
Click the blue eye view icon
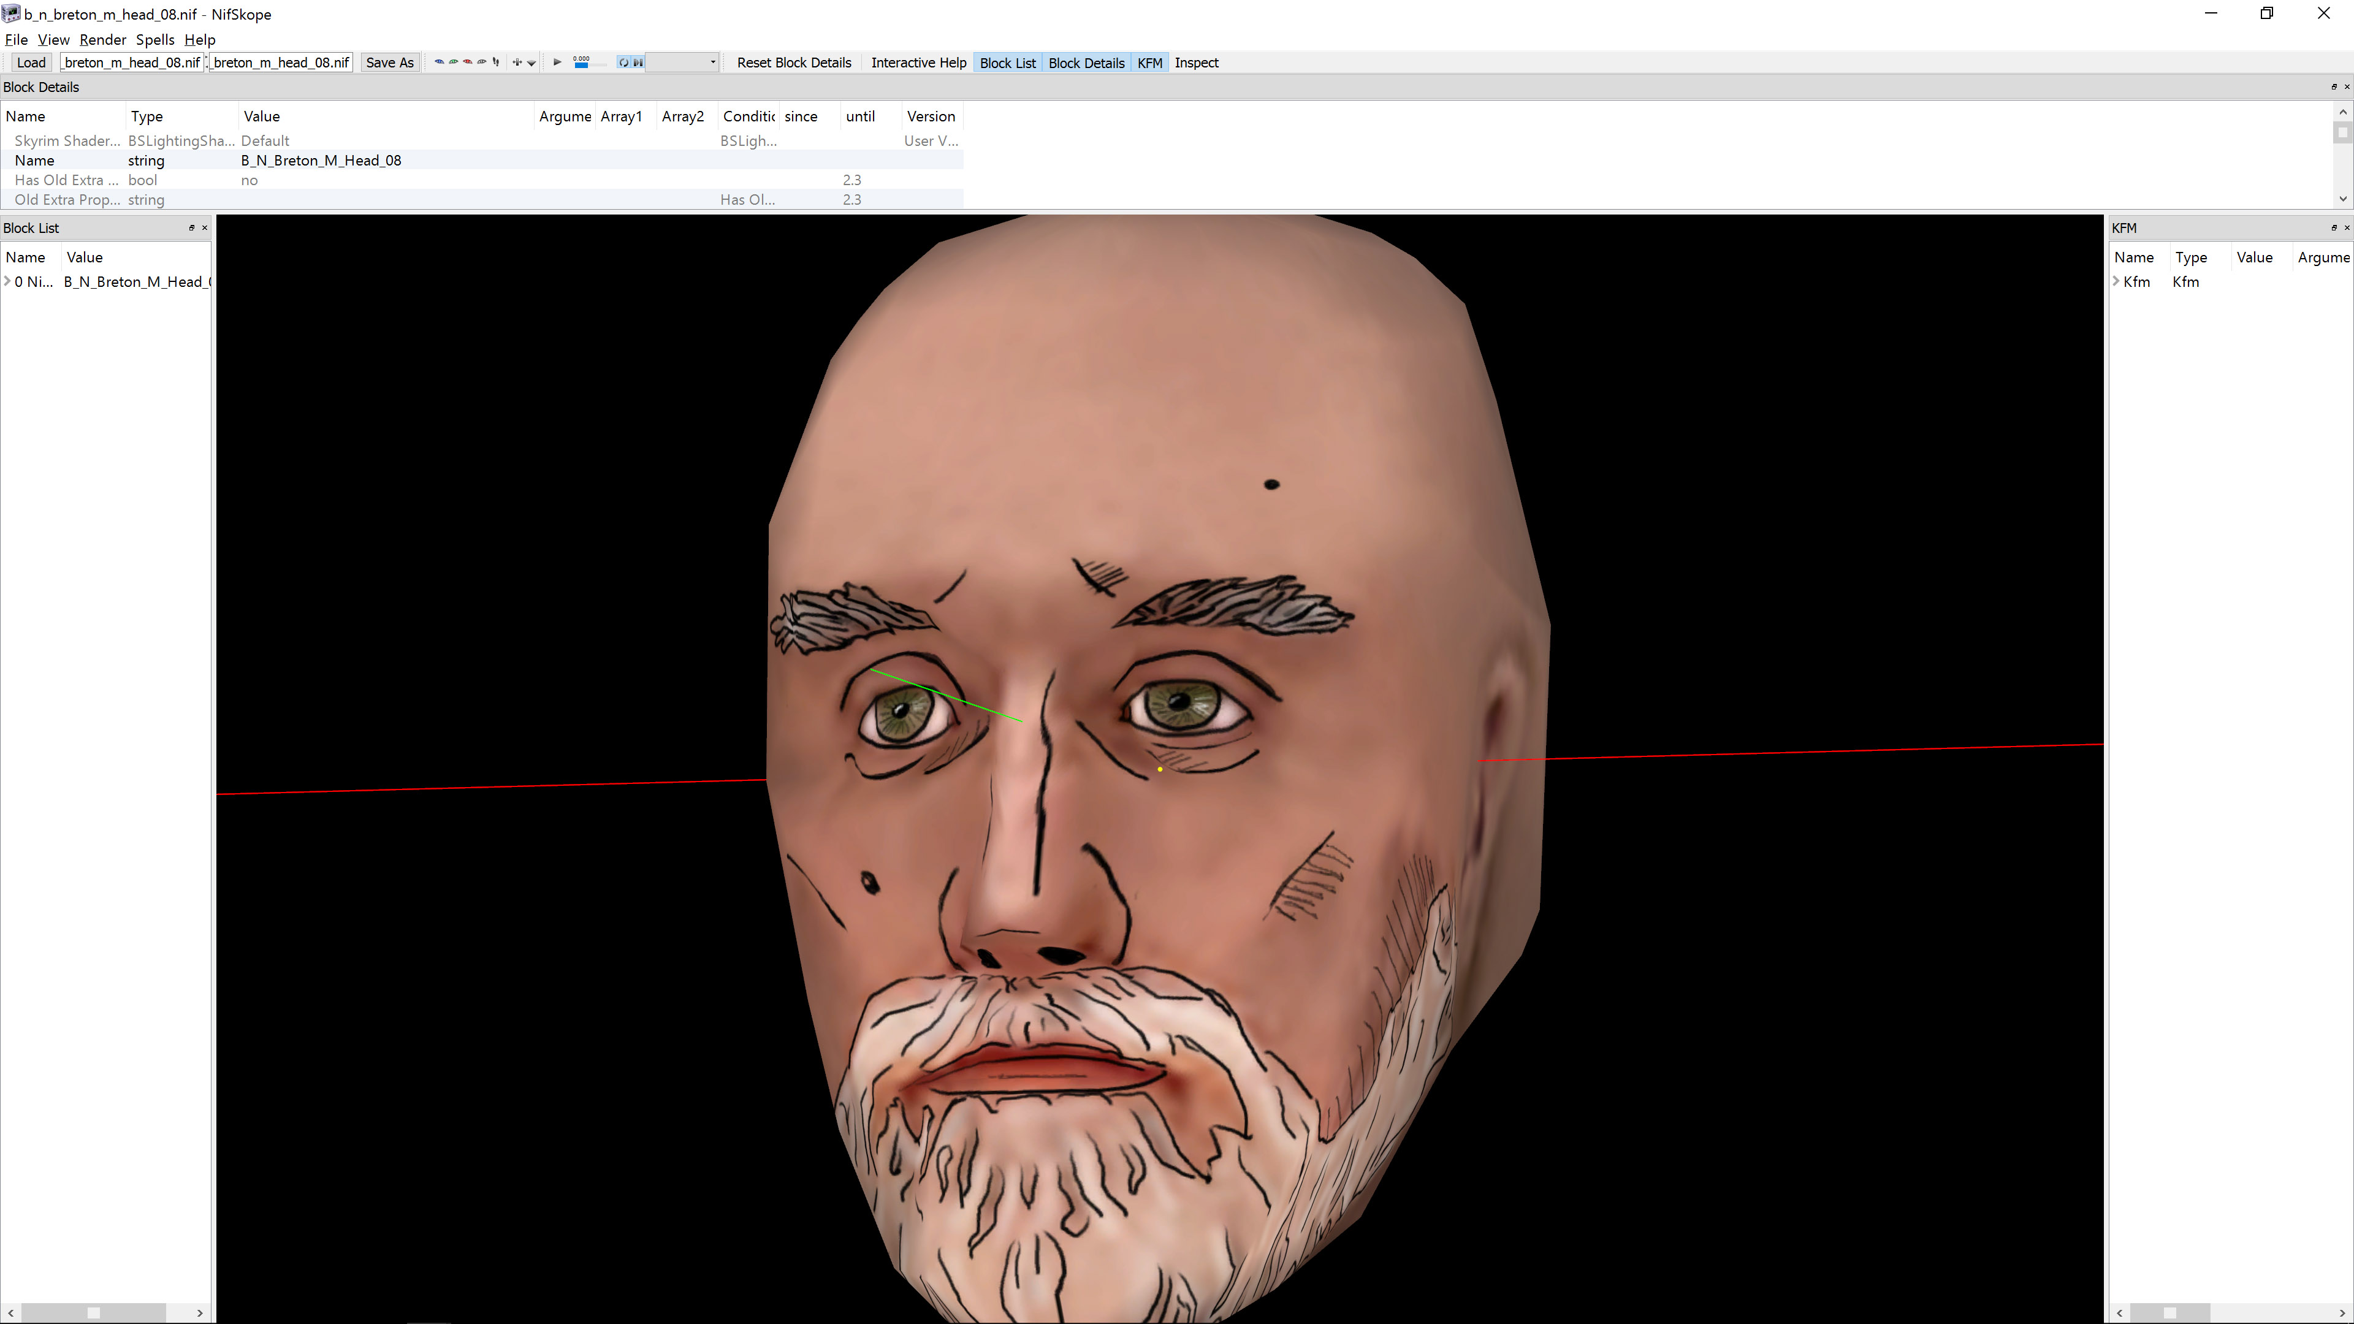[x=440, y=62]
